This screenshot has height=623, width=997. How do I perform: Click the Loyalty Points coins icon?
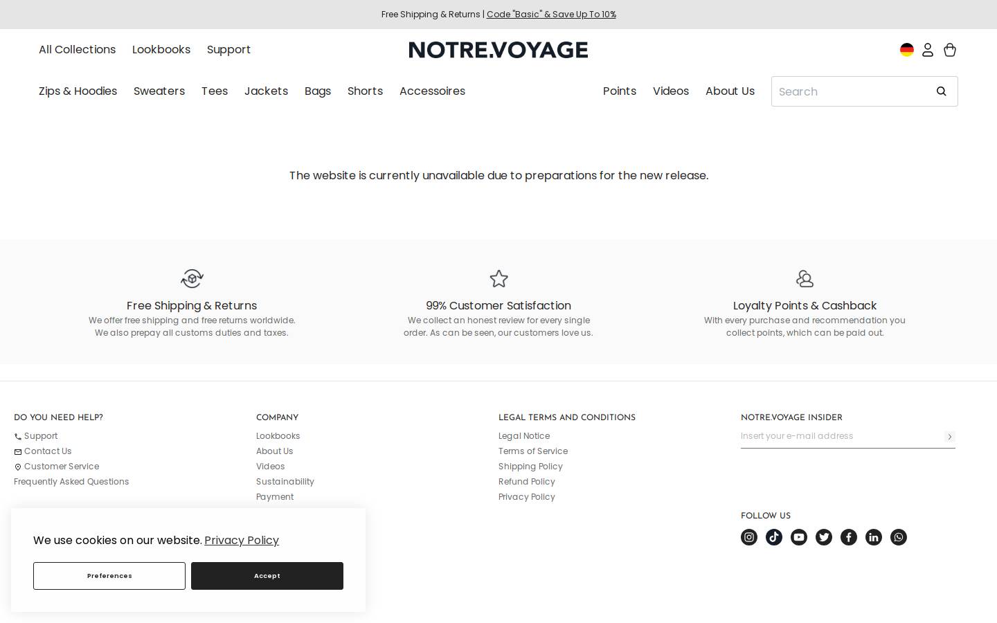coord(805,279)
